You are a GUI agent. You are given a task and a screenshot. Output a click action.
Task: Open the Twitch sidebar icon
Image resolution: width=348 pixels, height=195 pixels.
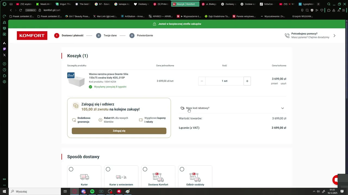click(4, 49)
